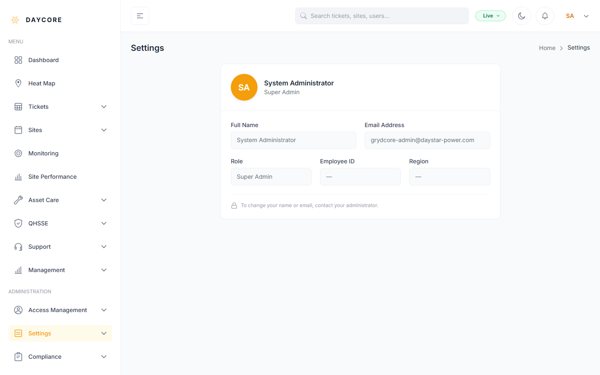Toggle dark mode with moon icon
Viewport: 600px width, 375px height.
tap(522, 16)
